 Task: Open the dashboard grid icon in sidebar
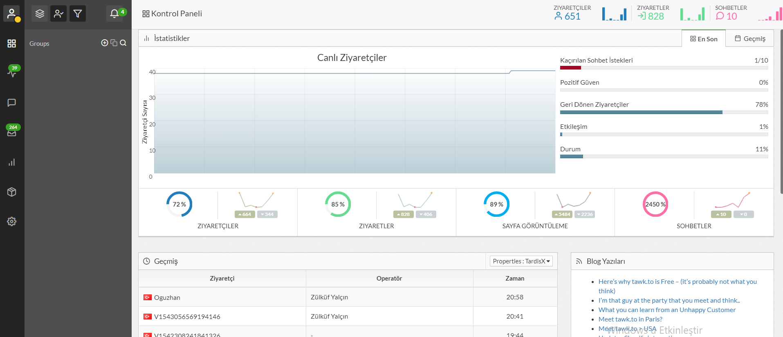[12, 43]
